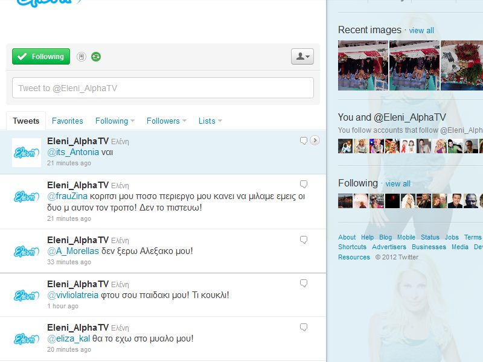Visit the @A_Morellas profile mention

73,251
